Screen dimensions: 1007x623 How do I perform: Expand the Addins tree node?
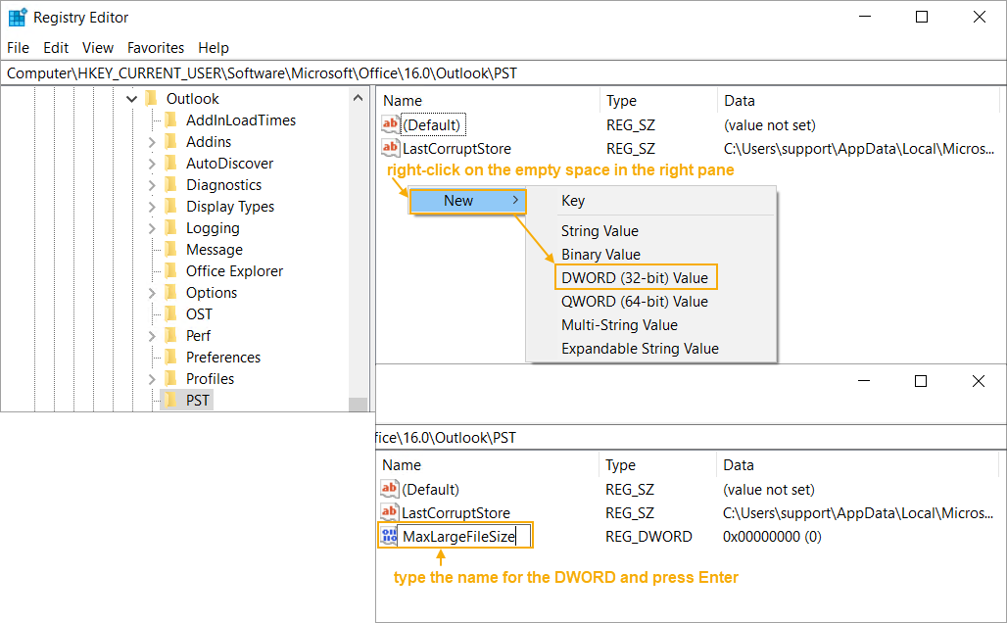point(152,142)
